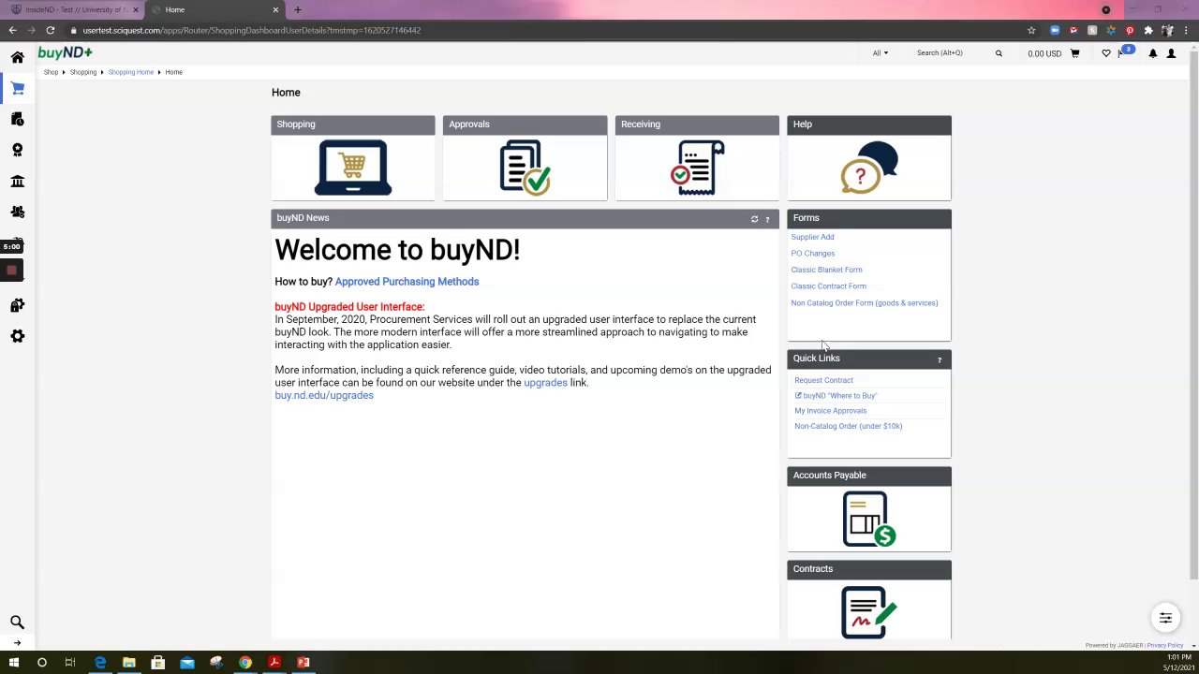Open Windows Start menu

pyautogui.click(x=13, y=663)
